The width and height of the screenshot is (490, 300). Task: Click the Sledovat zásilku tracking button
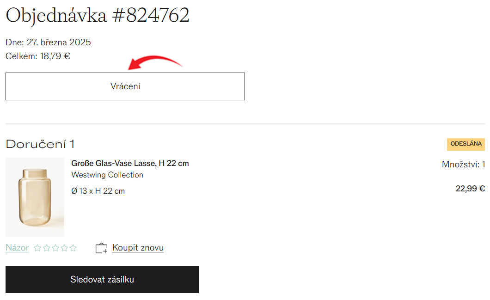point(102,280)
